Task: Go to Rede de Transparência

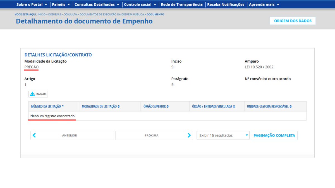Action: (182, 4)
